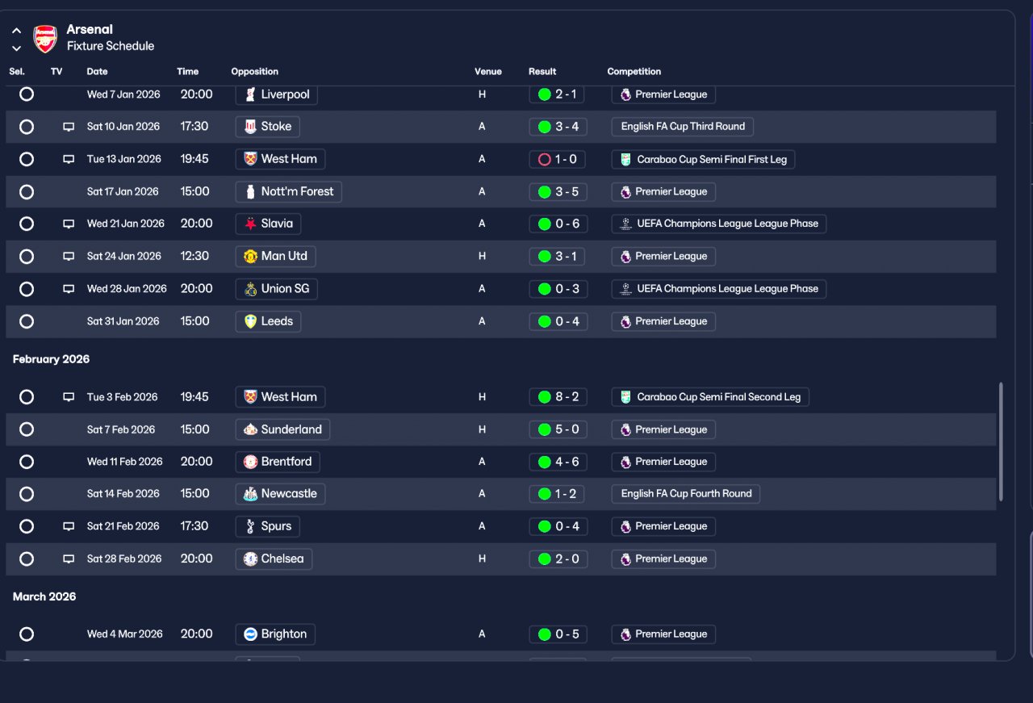Screen dimensions: 1033x703
Task: Click the Man Utd club badge icon
Action: click(250, 256)
